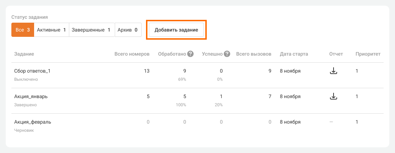Click the Добавить задание button
Viewport: 395px width, 153px height.
(x=176, y=30)
